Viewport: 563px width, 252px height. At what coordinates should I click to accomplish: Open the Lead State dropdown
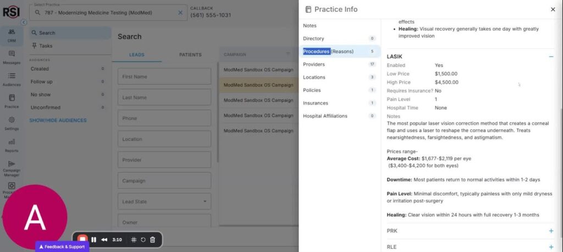(x=164, y=201)
